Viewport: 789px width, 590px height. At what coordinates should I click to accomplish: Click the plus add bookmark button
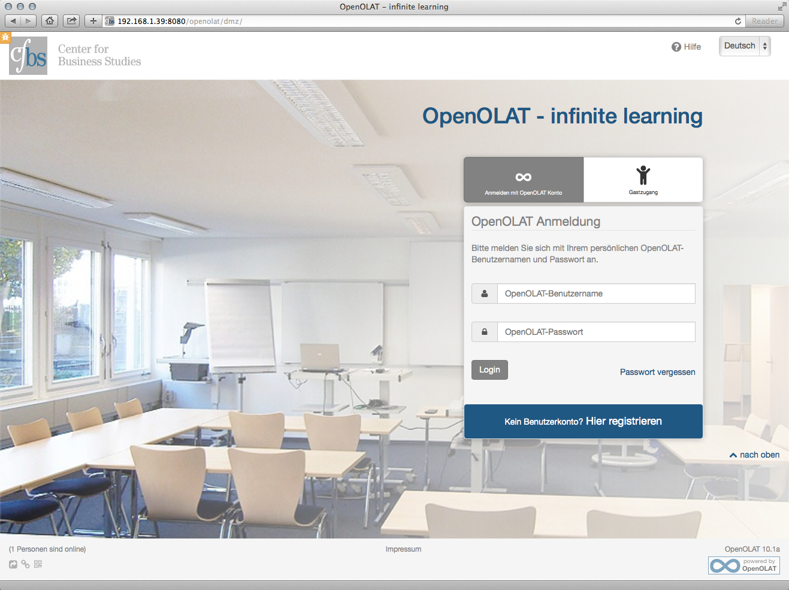pyautogui.click(x=93, y=21)
